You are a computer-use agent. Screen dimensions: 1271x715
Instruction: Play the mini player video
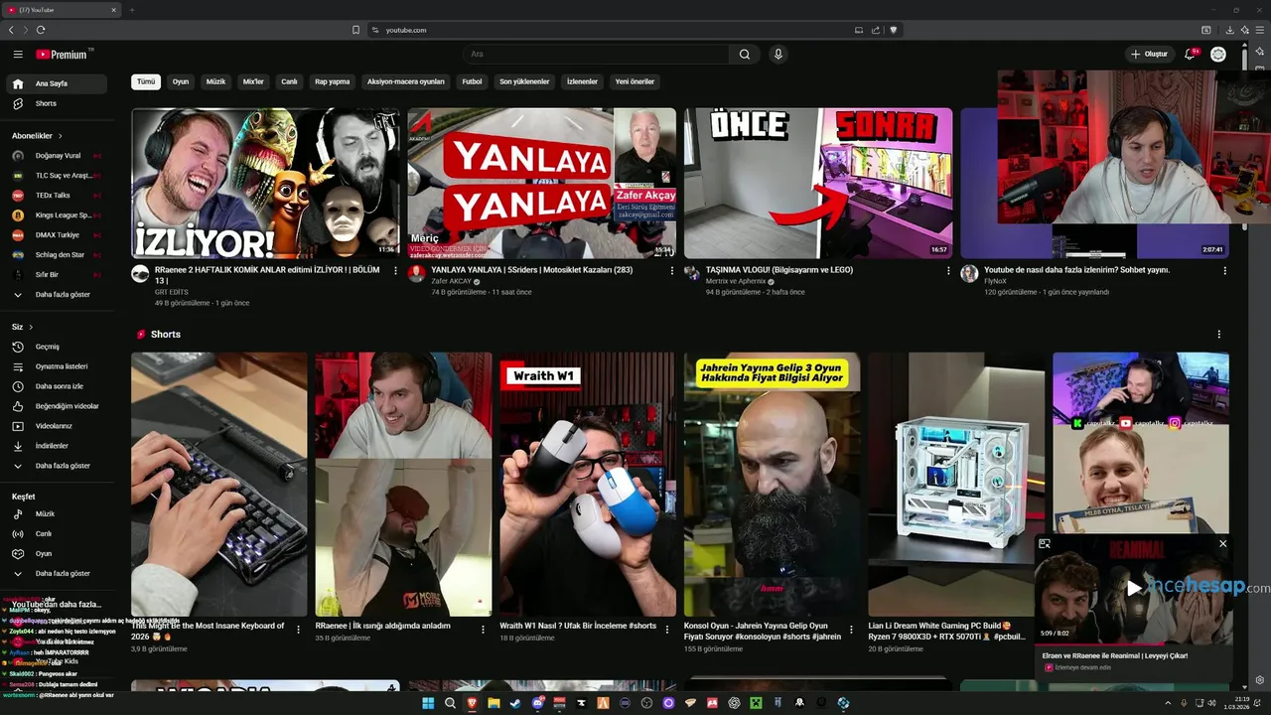click(1134, 588)
